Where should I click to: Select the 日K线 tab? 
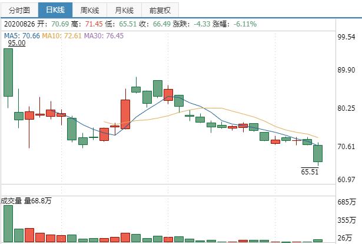point(55,10)
